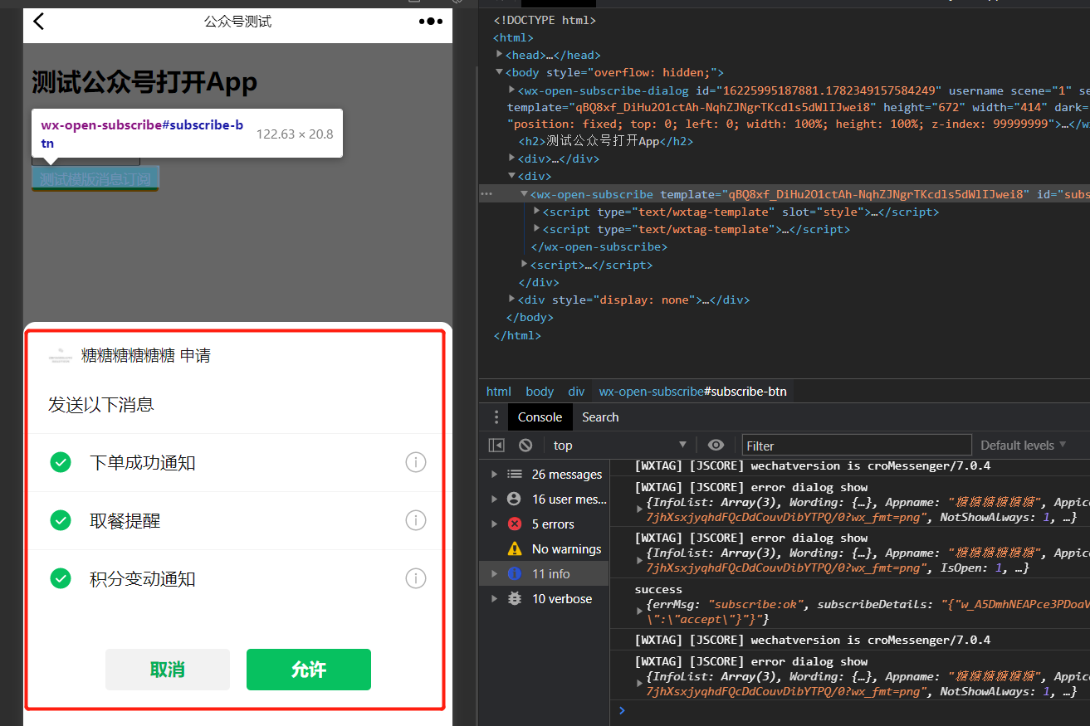The width and height of the screenshot is (1090, 726).
Task: Select div in the breadcrumb bar
Action: [576, 392]
